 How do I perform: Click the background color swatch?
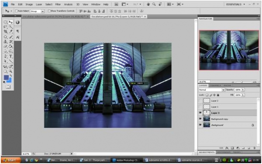[9, 81]
